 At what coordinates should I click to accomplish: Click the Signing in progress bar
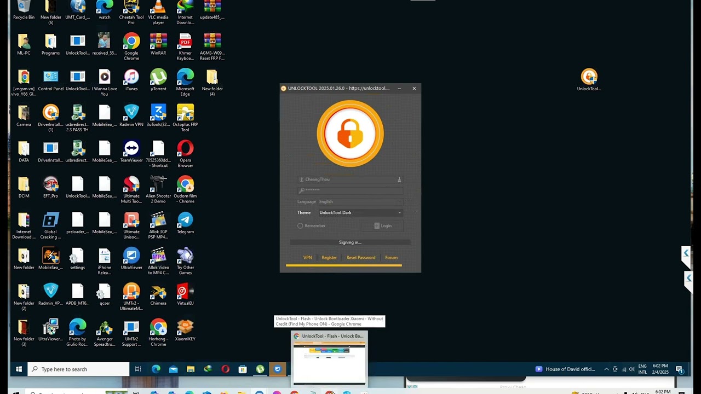coord(350,242)
